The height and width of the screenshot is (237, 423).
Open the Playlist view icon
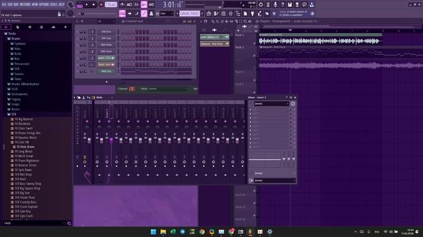tap(209, 13)
